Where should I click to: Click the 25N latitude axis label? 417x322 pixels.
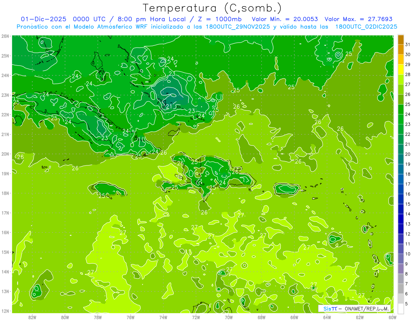tap(5, 56)
